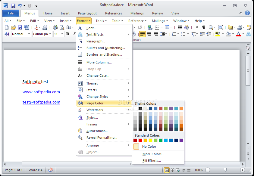Click the Word Help question mark icon
This screenshot has width=254, height=176.
[247, 13]
